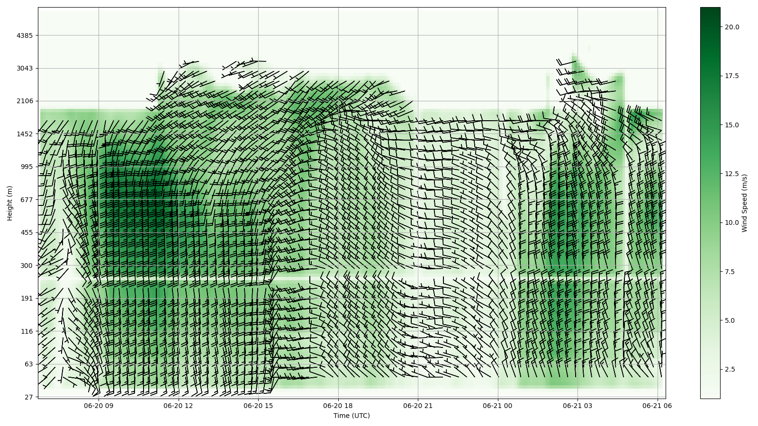Click the "Wind Speed (m/s)" colorbar title
Screen dimensions: 758x426
(744, 203)
